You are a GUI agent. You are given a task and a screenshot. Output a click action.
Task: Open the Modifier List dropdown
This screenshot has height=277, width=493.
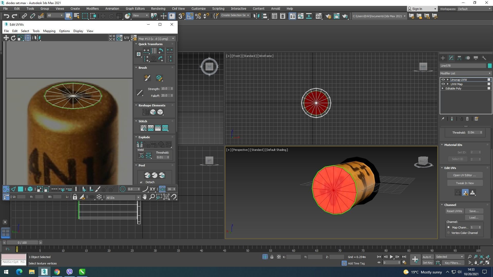(x=465, y=73)
